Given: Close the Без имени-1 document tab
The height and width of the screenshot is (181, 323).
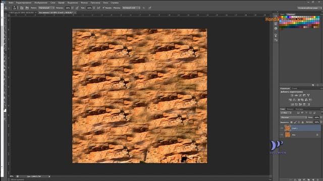Looking at the screenshot, I should 75,13.
